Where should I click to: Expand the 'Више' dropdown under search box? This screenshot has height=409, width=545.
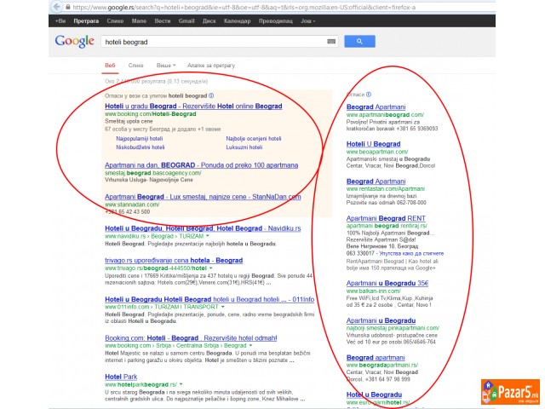[166, 65]
